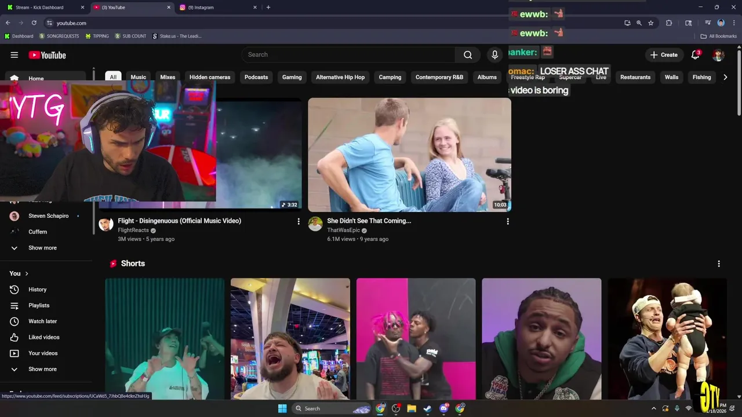Open Steam from taskbar
This screenshot has height=417, width=742.
427,408
